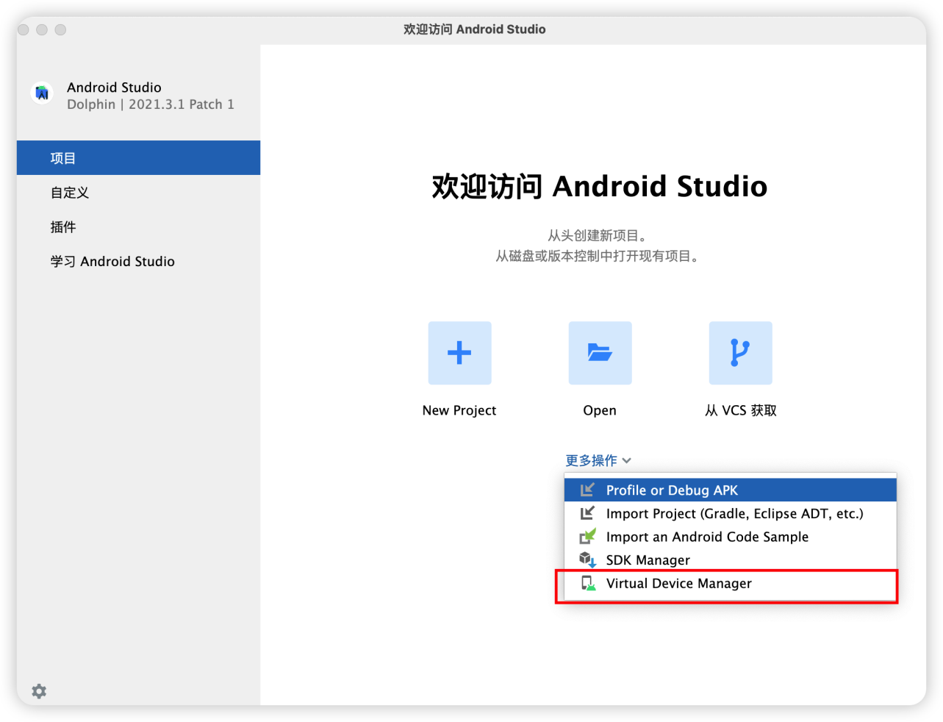Click the window close button
The width and height of the screenshot is (943, 722).
[24, 29]
